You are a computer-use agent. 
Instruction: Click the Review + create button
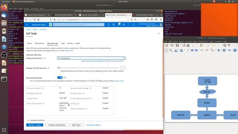35,125
